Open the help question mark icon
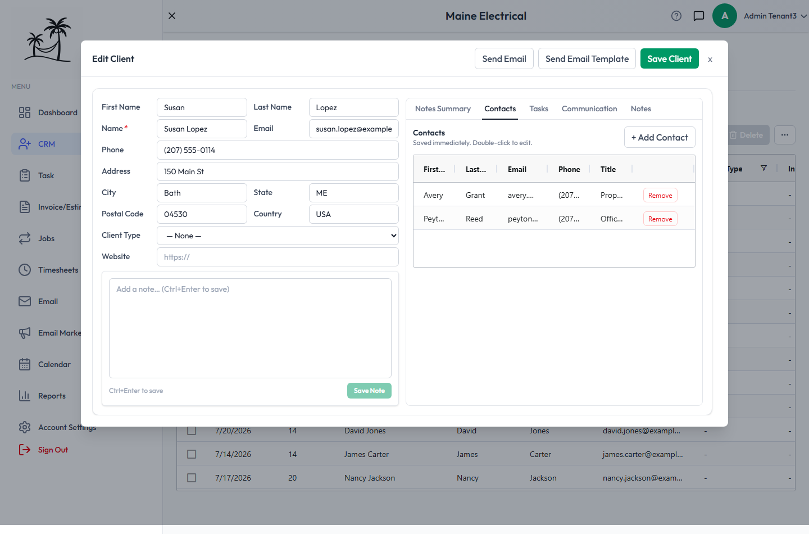Screen dimensions: 809x534 point(676,16)
